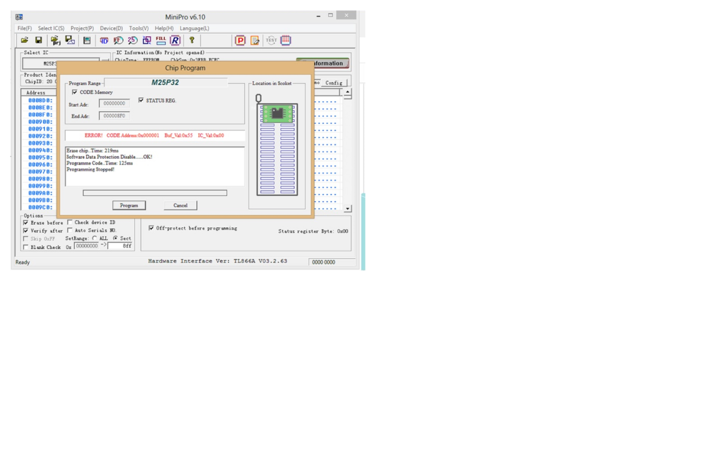This screenshot has width=711, height=474.
Task: Open the Device(D) menu
Action: (111, 28)
